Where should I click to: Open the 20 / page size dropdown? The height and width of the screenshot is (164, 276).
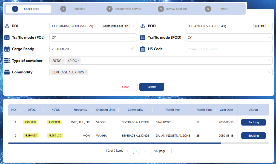[161, 151]
